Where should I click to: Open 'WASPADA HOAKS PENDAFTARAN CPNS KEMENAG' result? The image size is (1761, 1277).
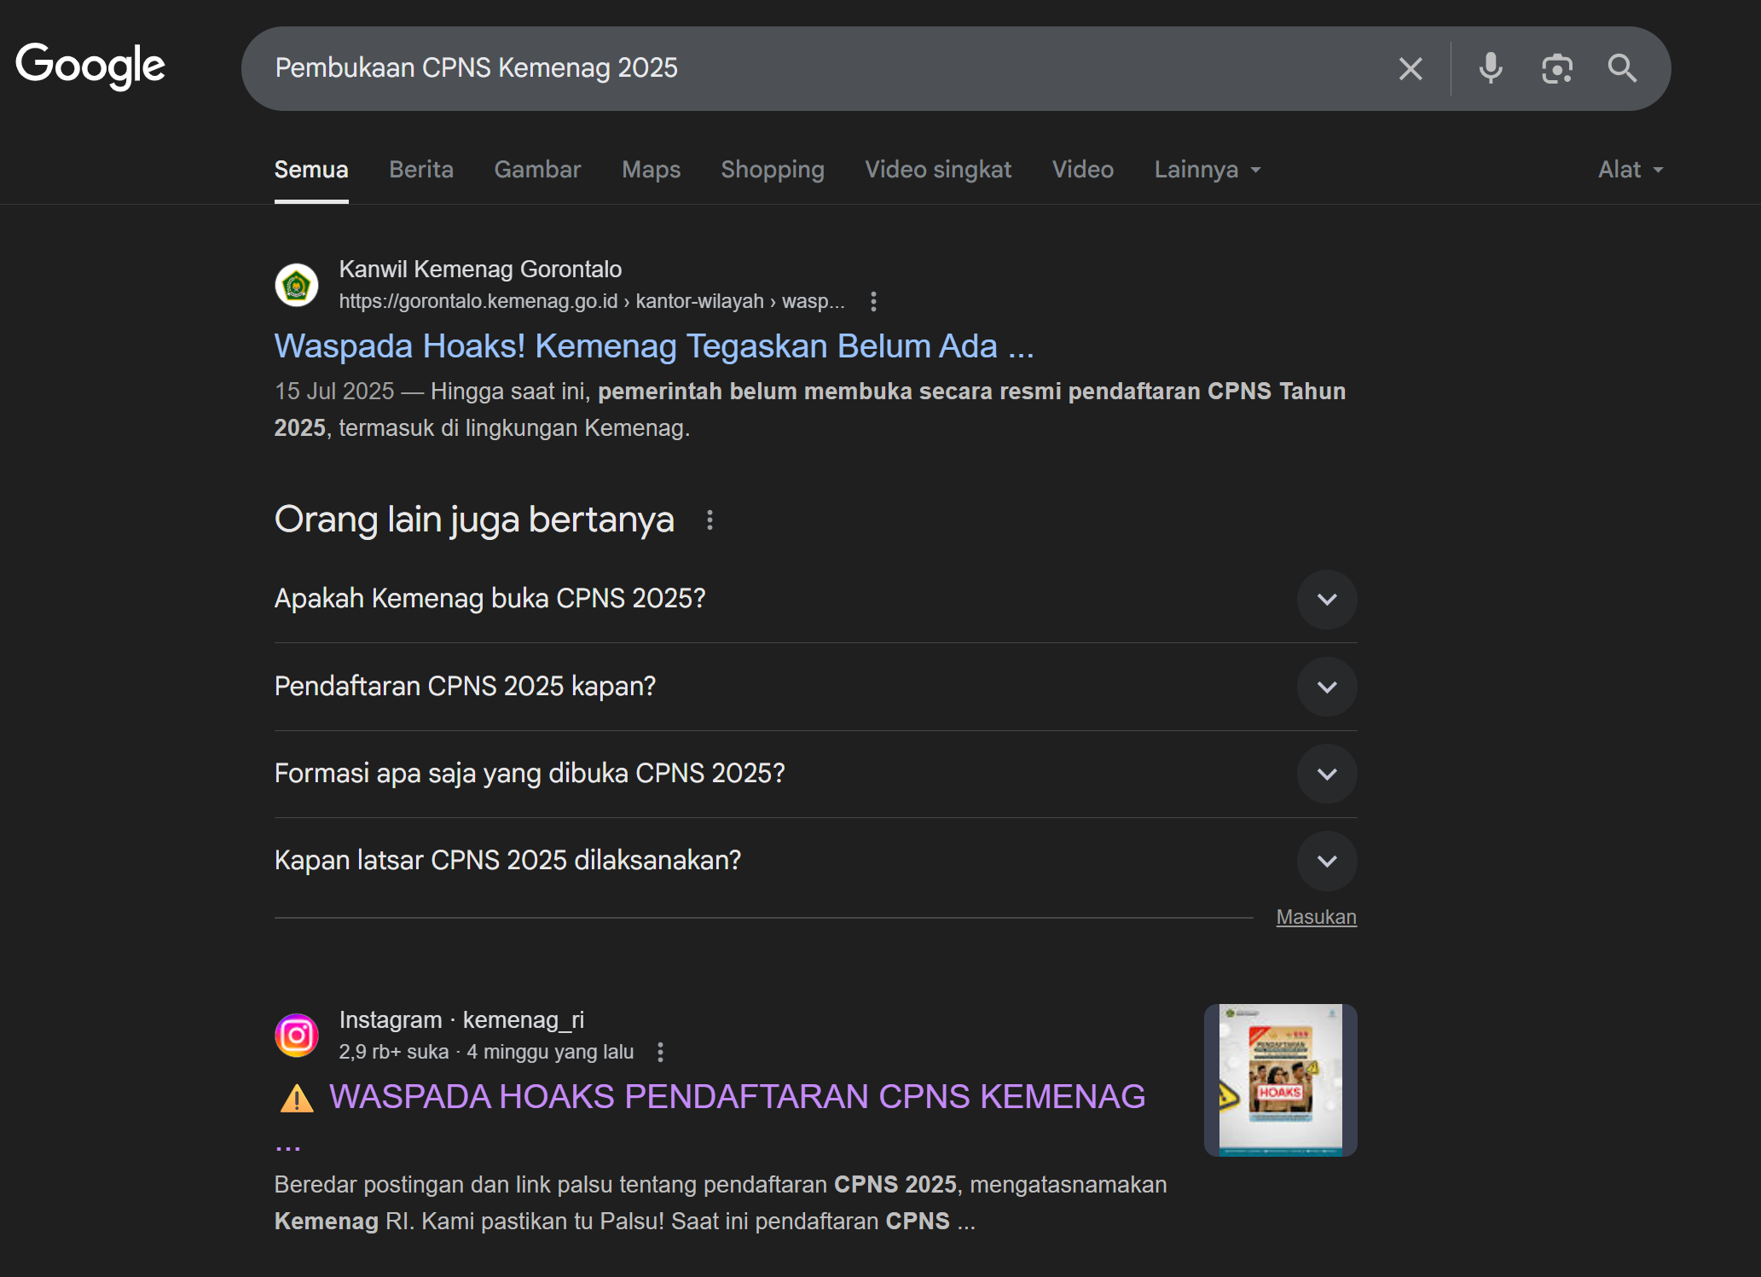[x=711, y=1098]
